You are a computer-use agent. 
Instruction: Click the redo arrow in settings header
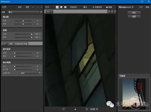click(38, 7)
